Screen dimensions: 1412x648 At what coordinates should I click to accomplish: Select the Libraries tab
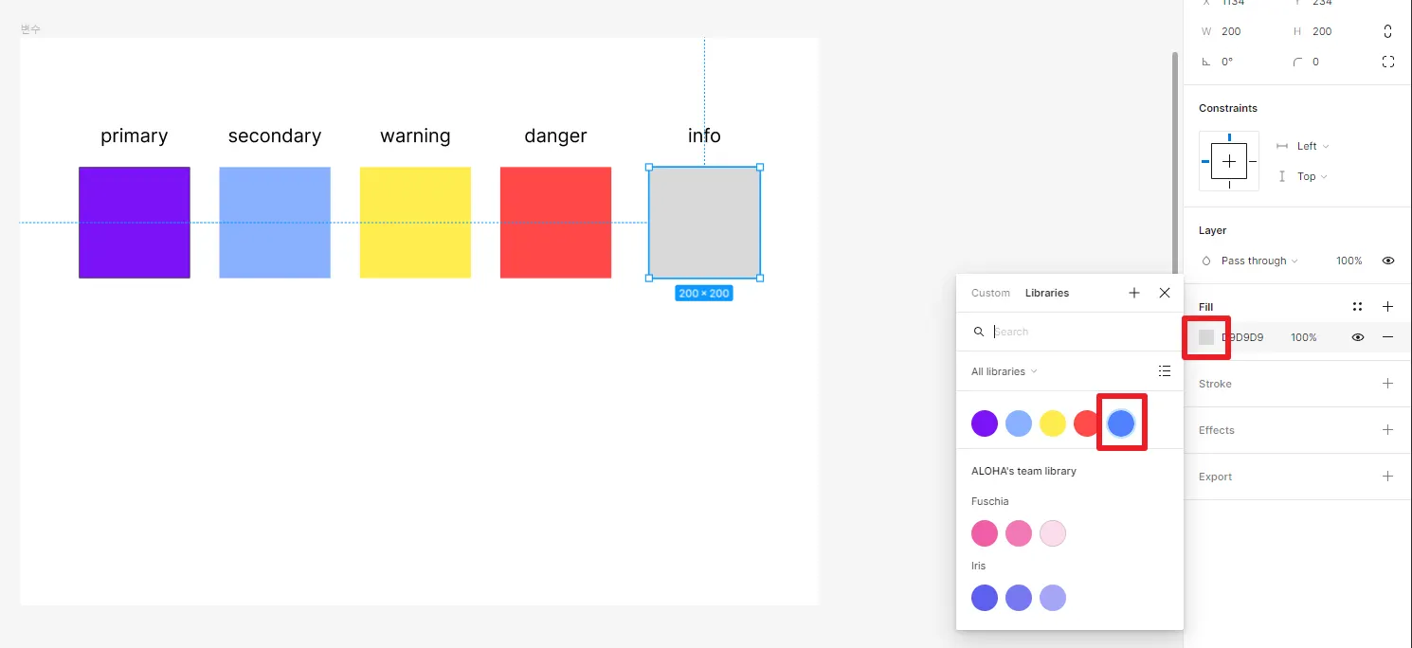[x=1046, y=294]
